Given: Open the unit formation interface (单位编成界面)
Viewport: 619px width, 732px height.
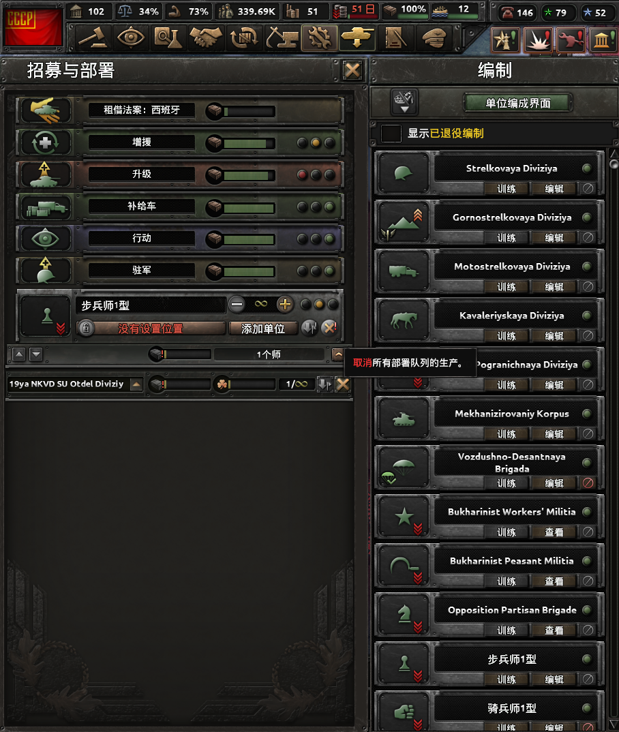Looking at the screenshot, I should [x=518, y=103].
